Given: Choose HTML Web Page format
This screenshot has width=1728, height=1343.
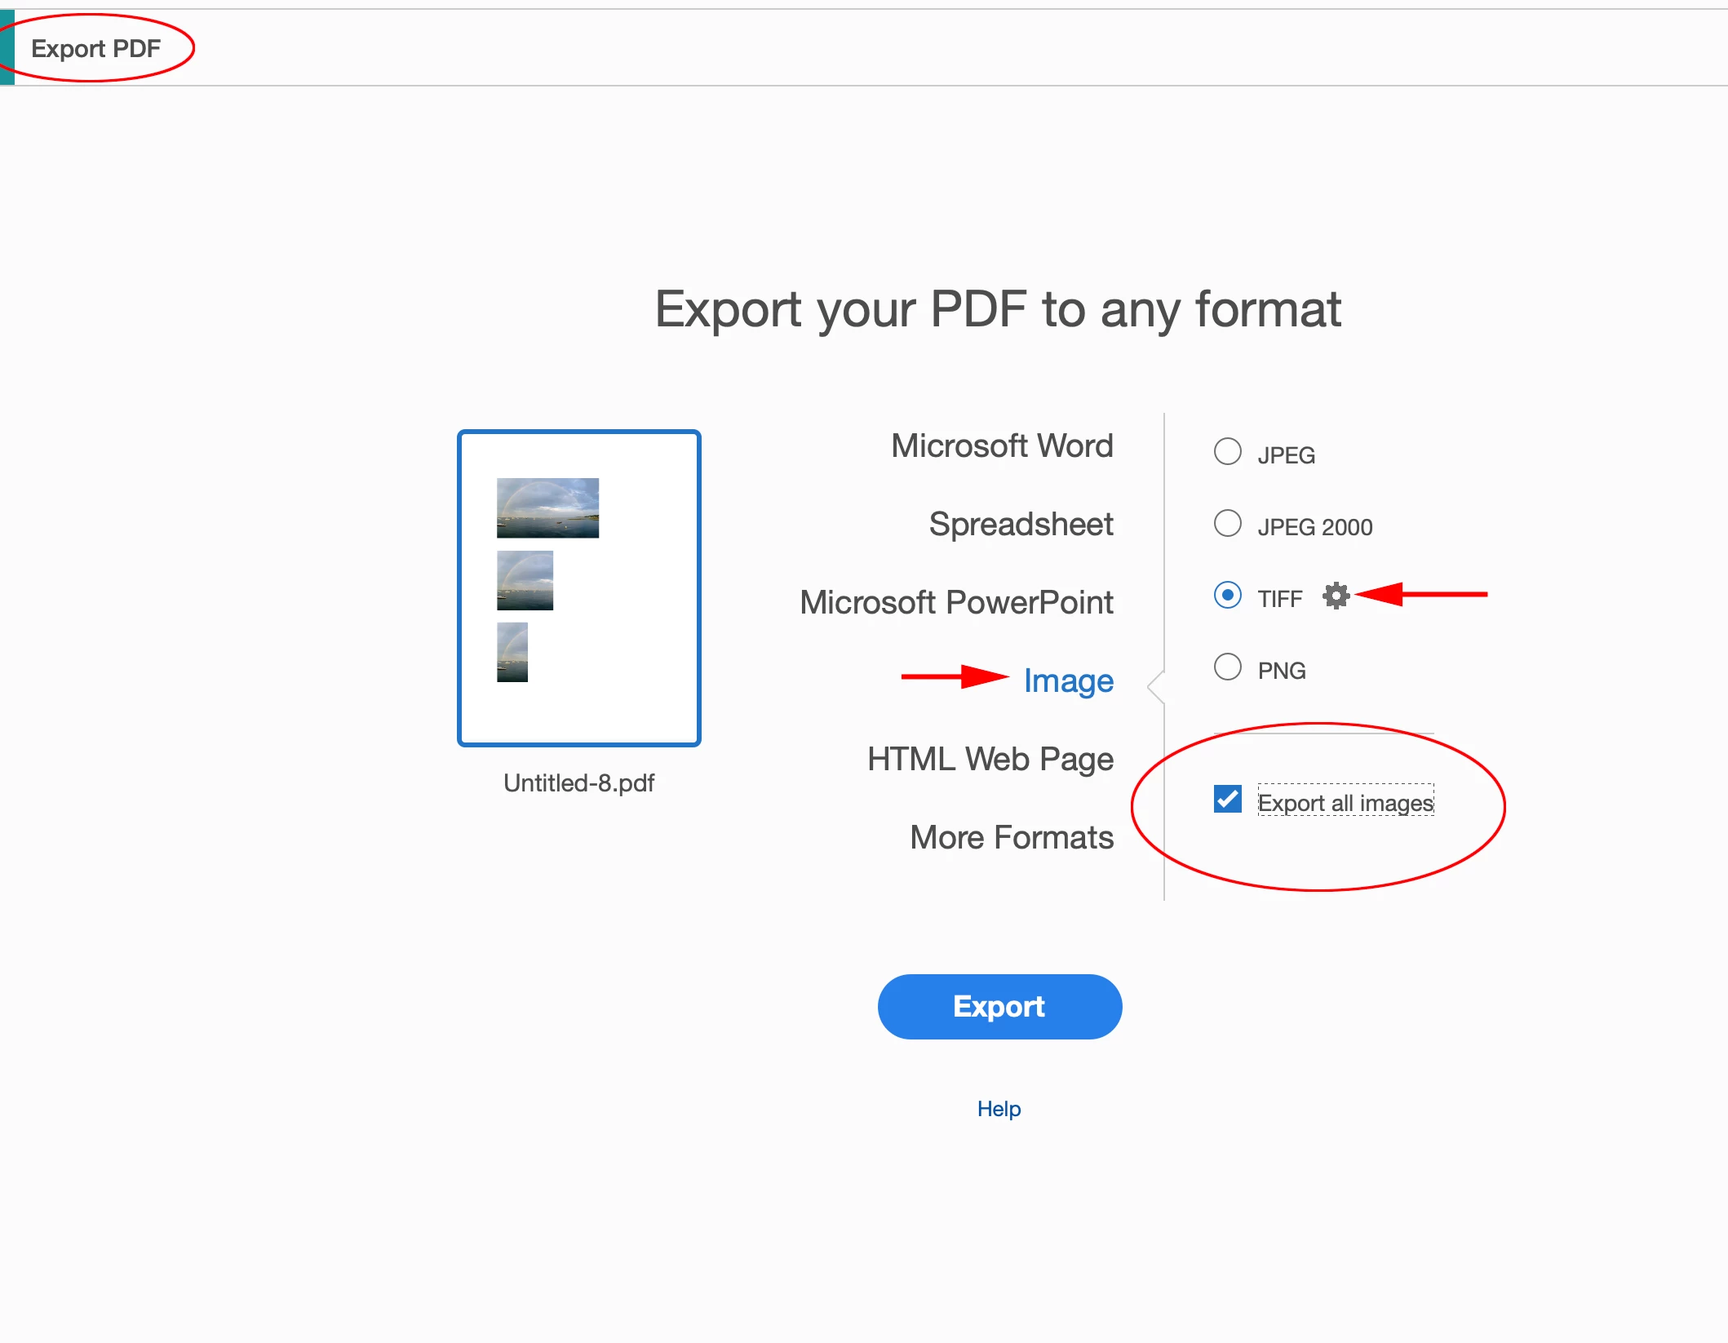Looking at the screenshot, I should pyautogui.click(x=990, y=759).
